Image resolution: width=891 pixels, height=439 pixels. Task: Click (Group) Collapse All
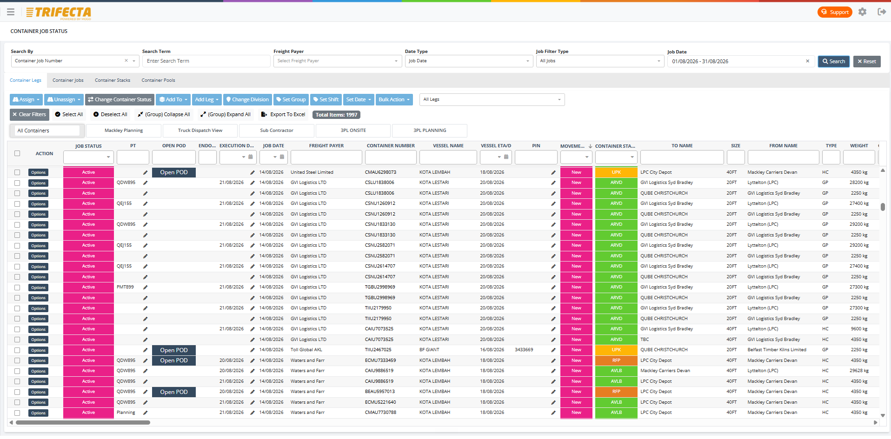(164, 114)
